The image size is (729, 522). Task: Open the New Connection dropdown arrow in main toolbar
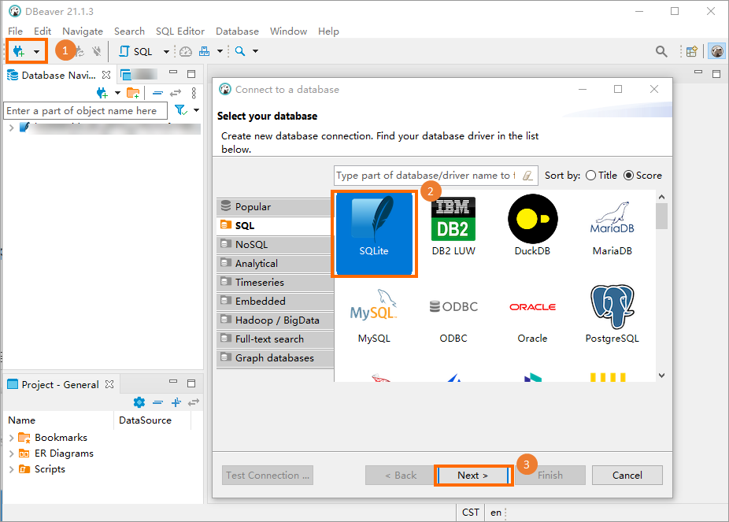coord(36,52)
